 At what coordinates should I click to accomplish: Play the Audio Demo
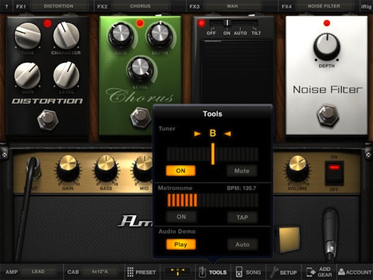[181, 244]
